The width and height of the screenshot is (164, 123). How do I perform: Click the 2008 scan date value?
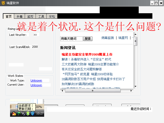(x=35, y=47)
